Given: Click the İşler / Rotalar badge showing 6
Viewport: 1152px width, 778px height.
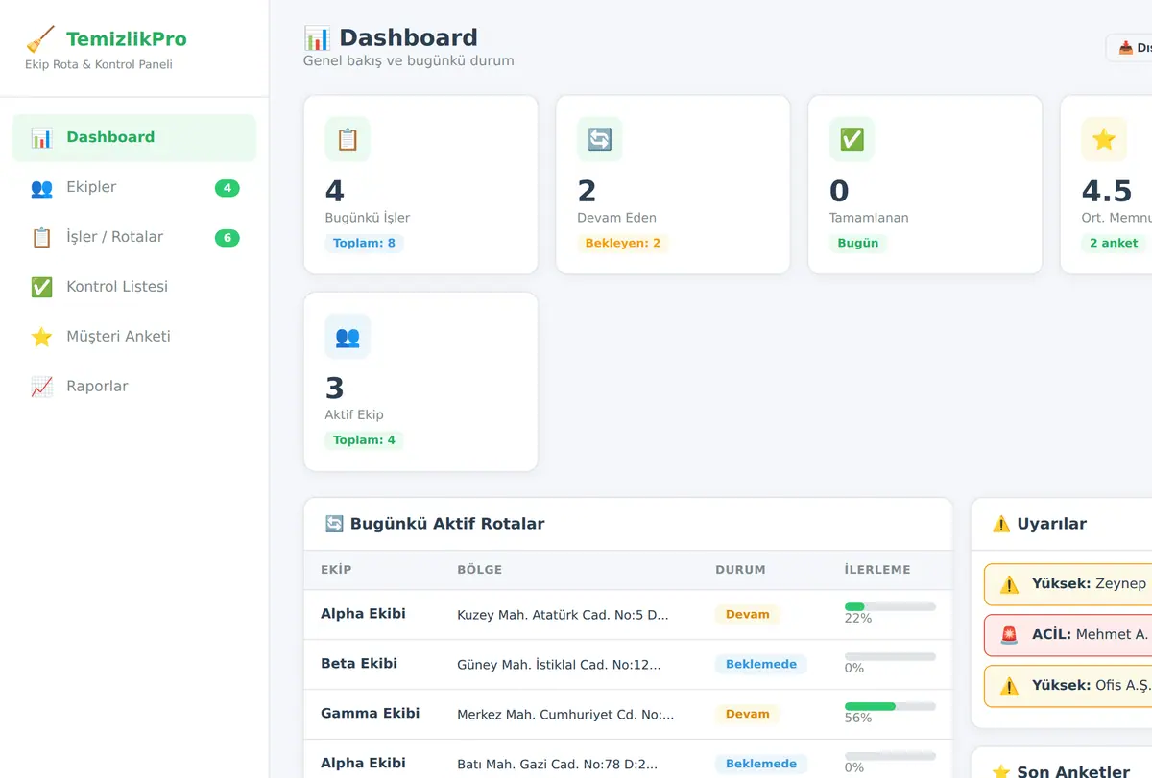Looking at the screenshot, I should (x=228, y=238).
